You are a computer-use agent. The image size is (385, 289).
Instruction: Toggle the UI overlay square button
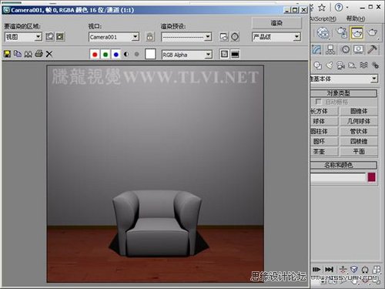click(x=224, y=54)
